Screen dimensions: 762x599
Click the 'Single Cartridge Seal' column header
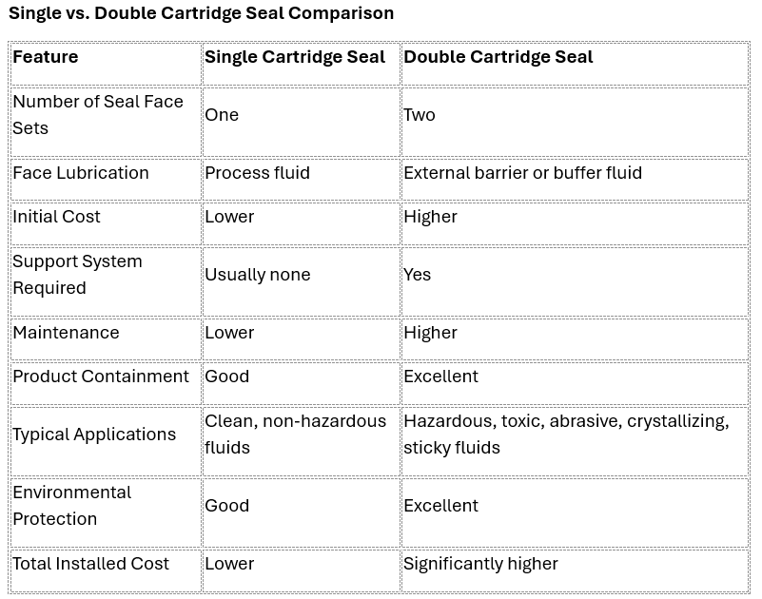coord(302,64)
